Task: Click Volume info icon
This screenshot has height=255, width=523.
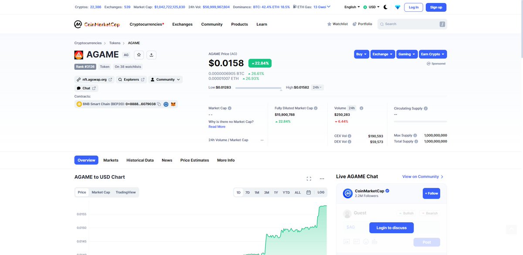Action: coord(361,108)
